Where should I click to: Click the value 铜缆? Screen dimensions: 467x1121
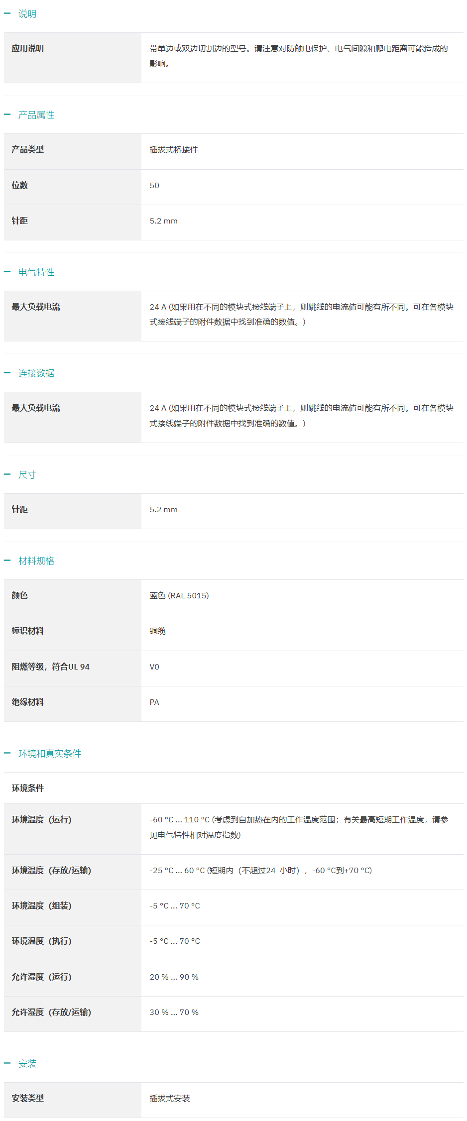(158, 631)
